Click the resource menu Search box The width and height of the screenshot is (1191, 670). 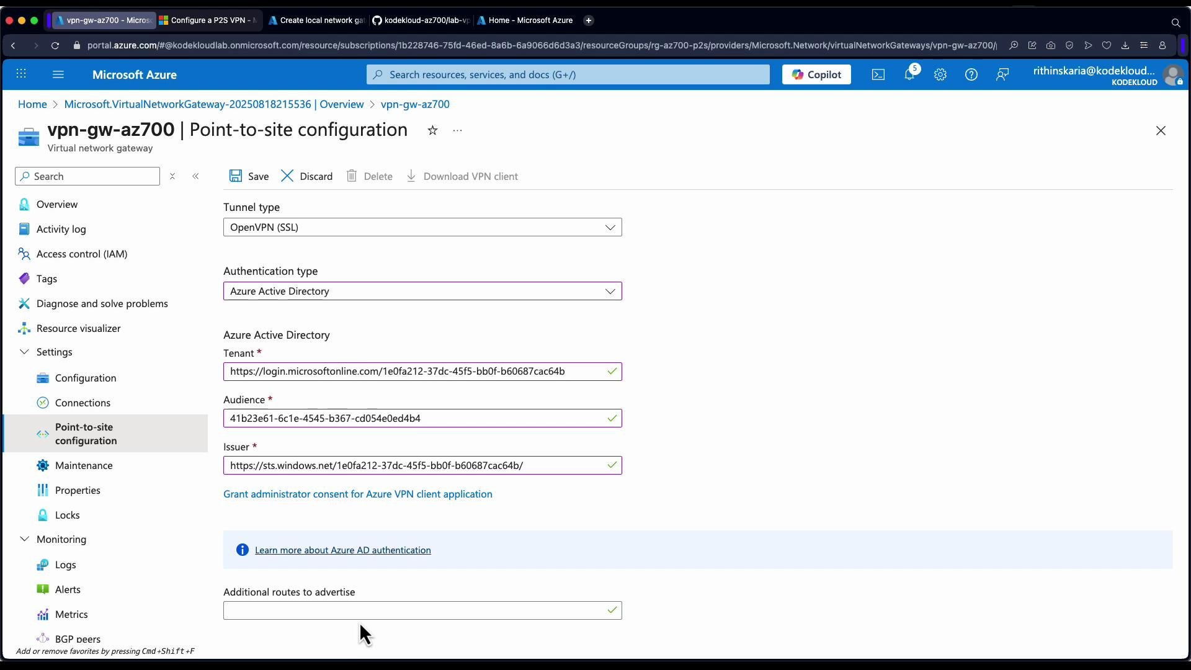(x=87, y=176)
